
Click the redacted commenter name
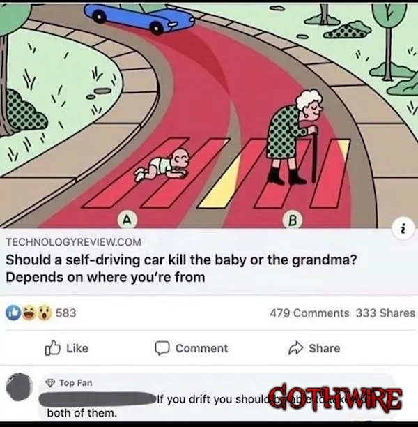pyautogui.click(x=97, y=400)
